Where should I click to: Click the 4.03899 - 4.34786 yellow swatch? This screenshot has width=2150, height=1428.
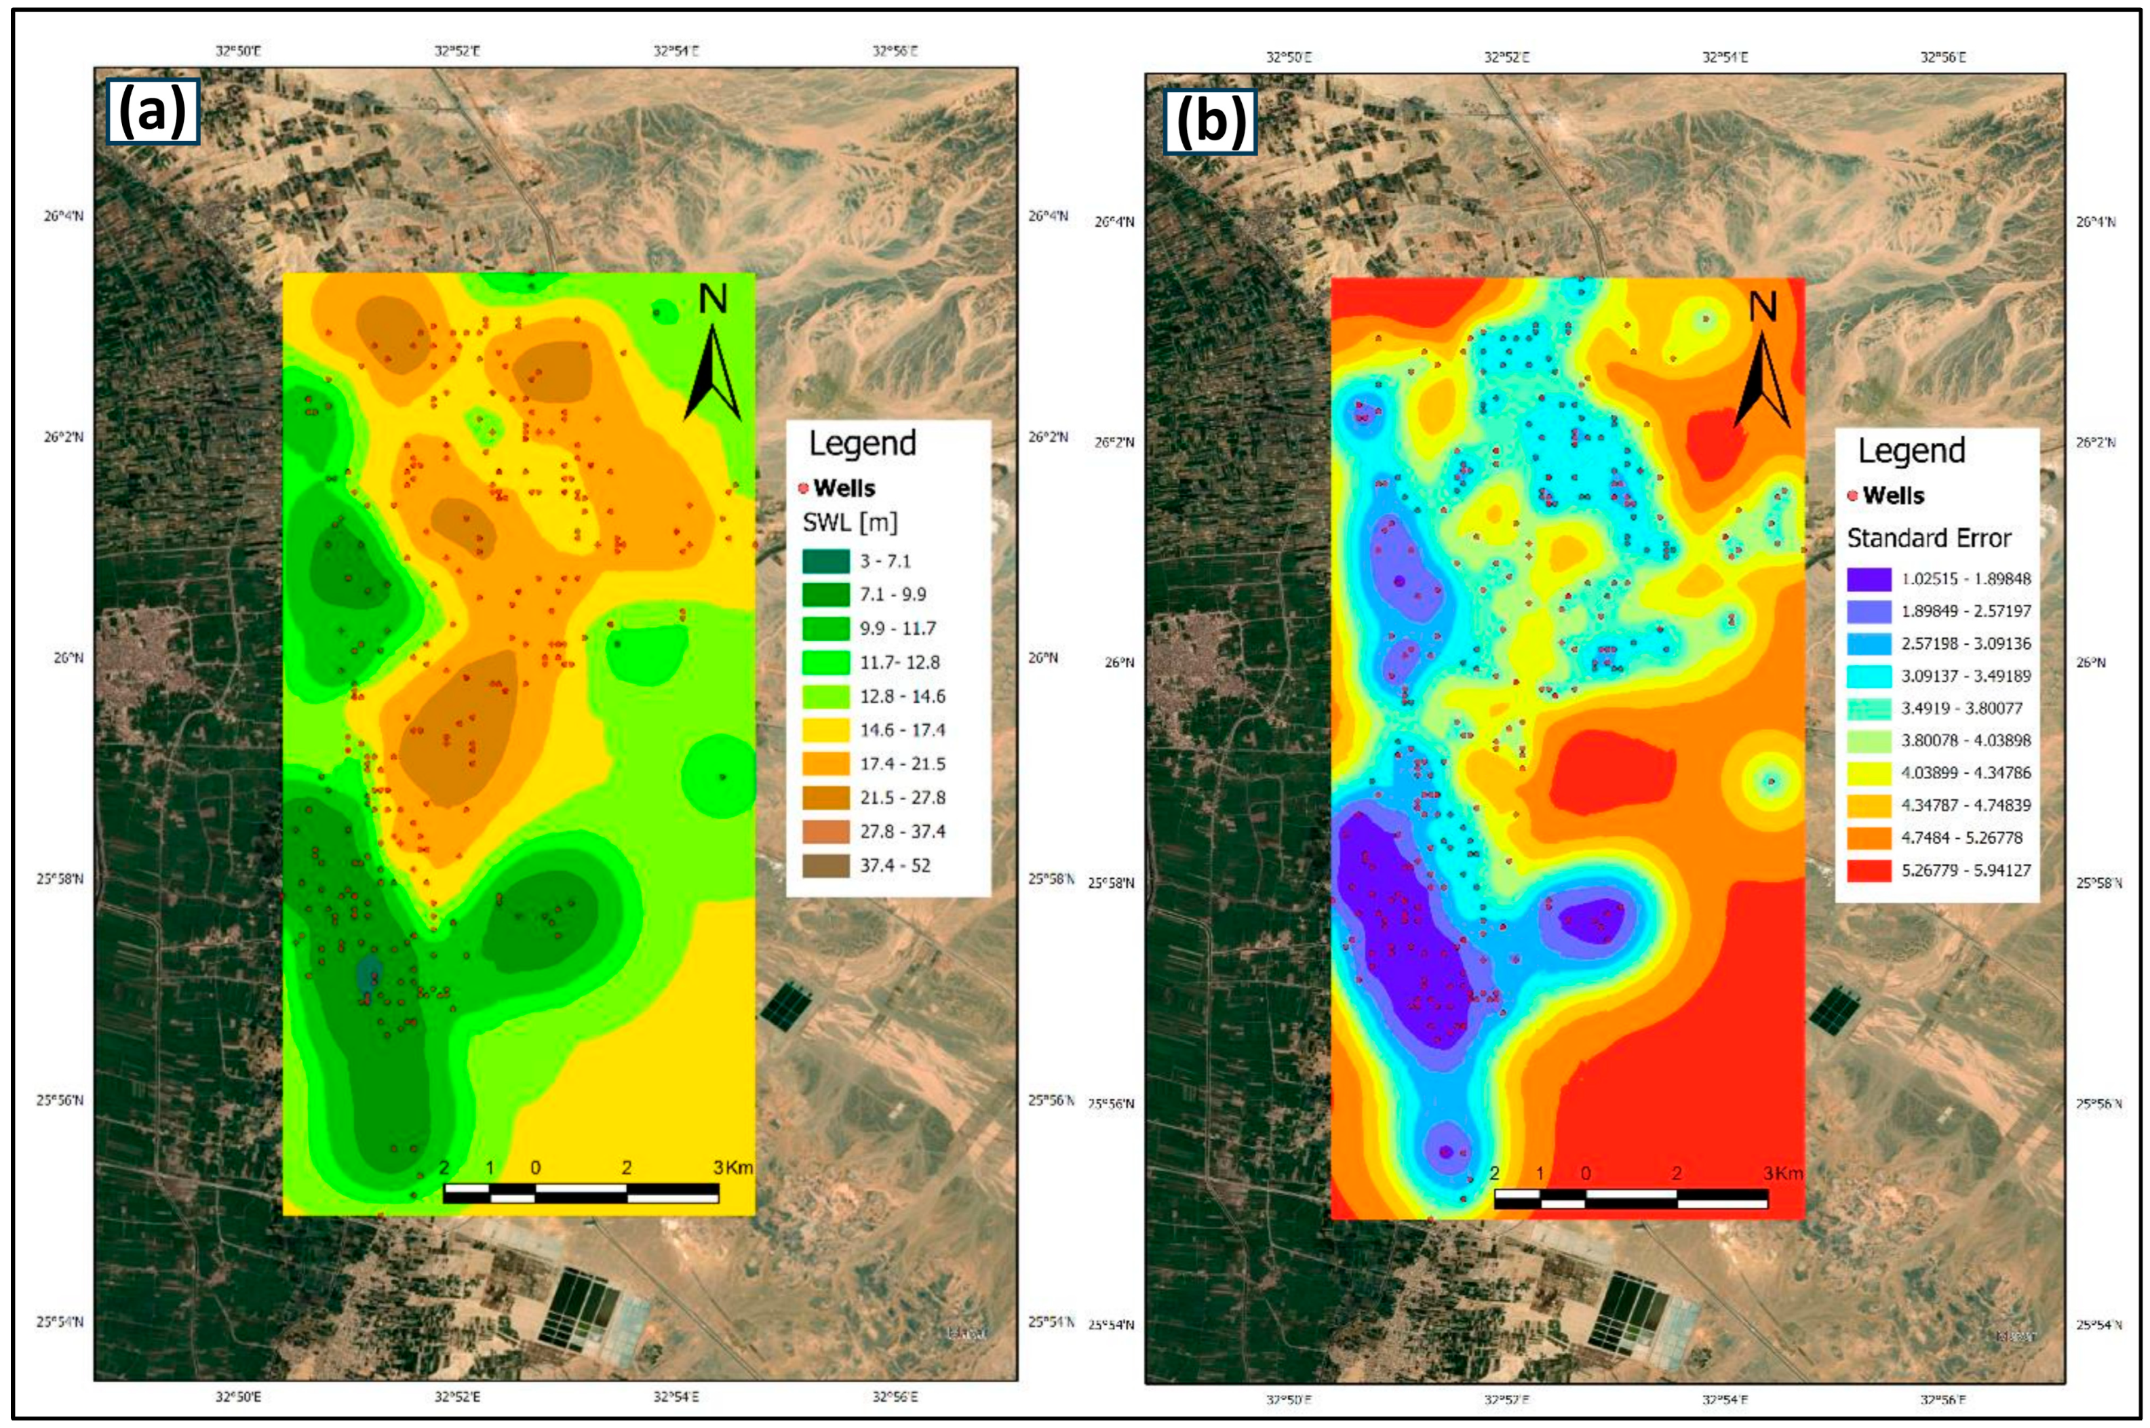click(x=1869, y=773)
